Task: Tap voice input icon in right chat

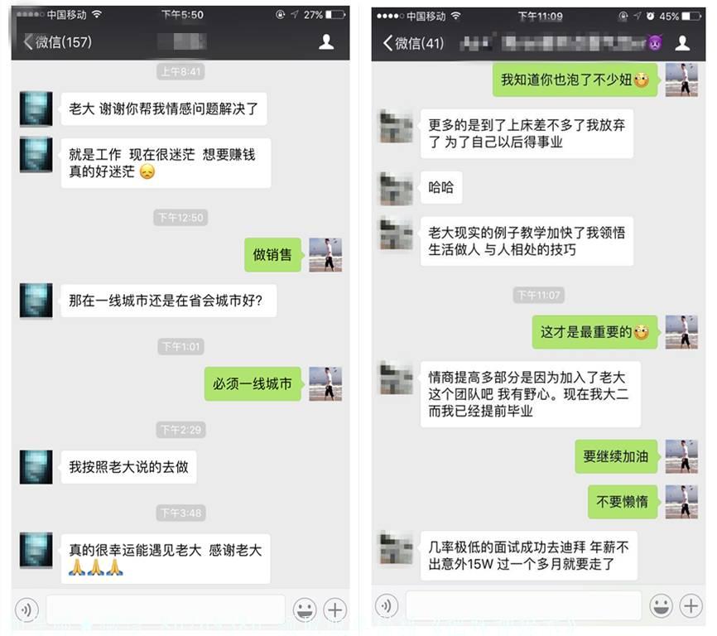Action: pos(387,606)
